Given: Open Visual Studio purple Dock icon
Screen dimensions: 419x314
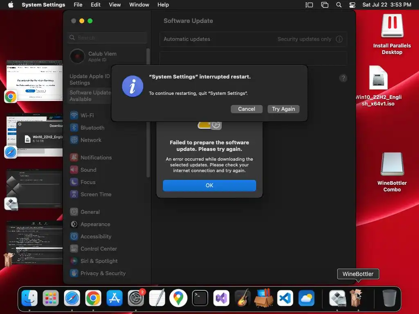Looking at the screenshot, I should pyautogui.click(x=221, y=298).
